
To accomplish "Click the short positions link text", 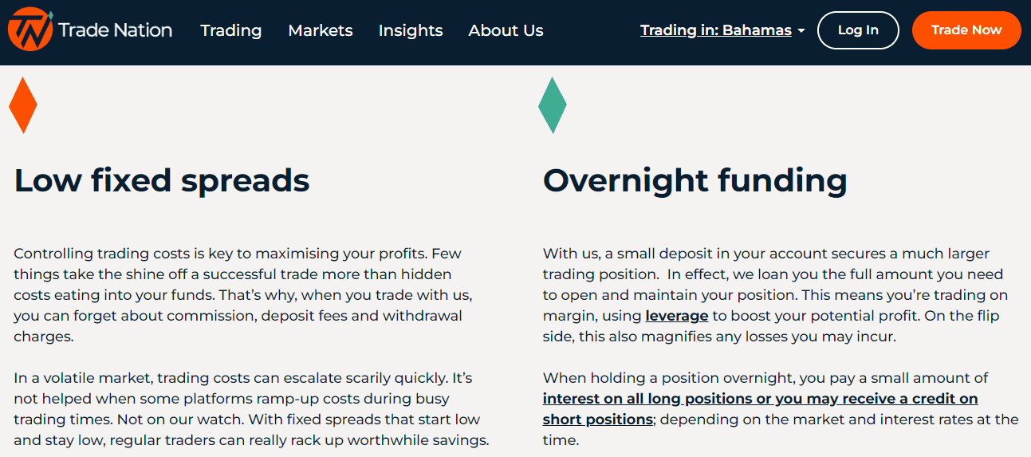I will 598,419.
